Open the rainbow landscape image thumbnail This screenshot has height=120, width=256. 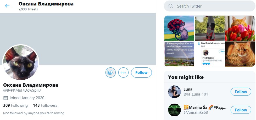pos(179,54)
